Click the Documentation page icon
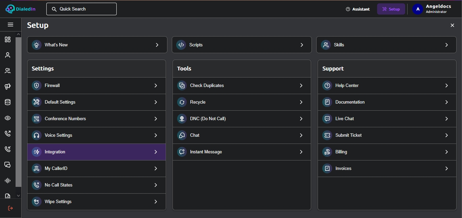The image size is (462, 218). point(327,102)
